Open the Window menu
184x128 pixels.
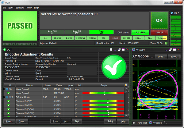[x=20, y=7]
